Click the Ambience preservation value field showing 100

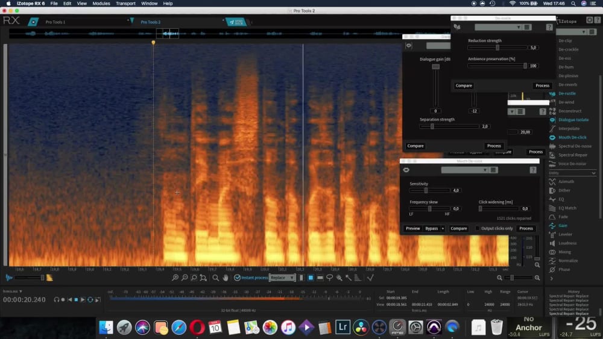[x=533, y=66]
